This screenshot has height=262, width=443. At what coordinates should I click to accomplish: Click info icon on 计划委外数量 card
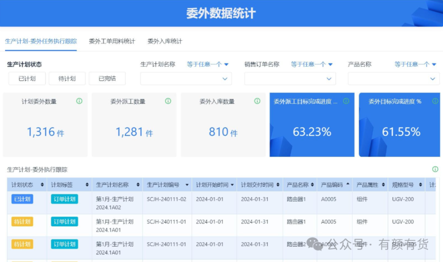pyautogui.click(x=79, y=101)
